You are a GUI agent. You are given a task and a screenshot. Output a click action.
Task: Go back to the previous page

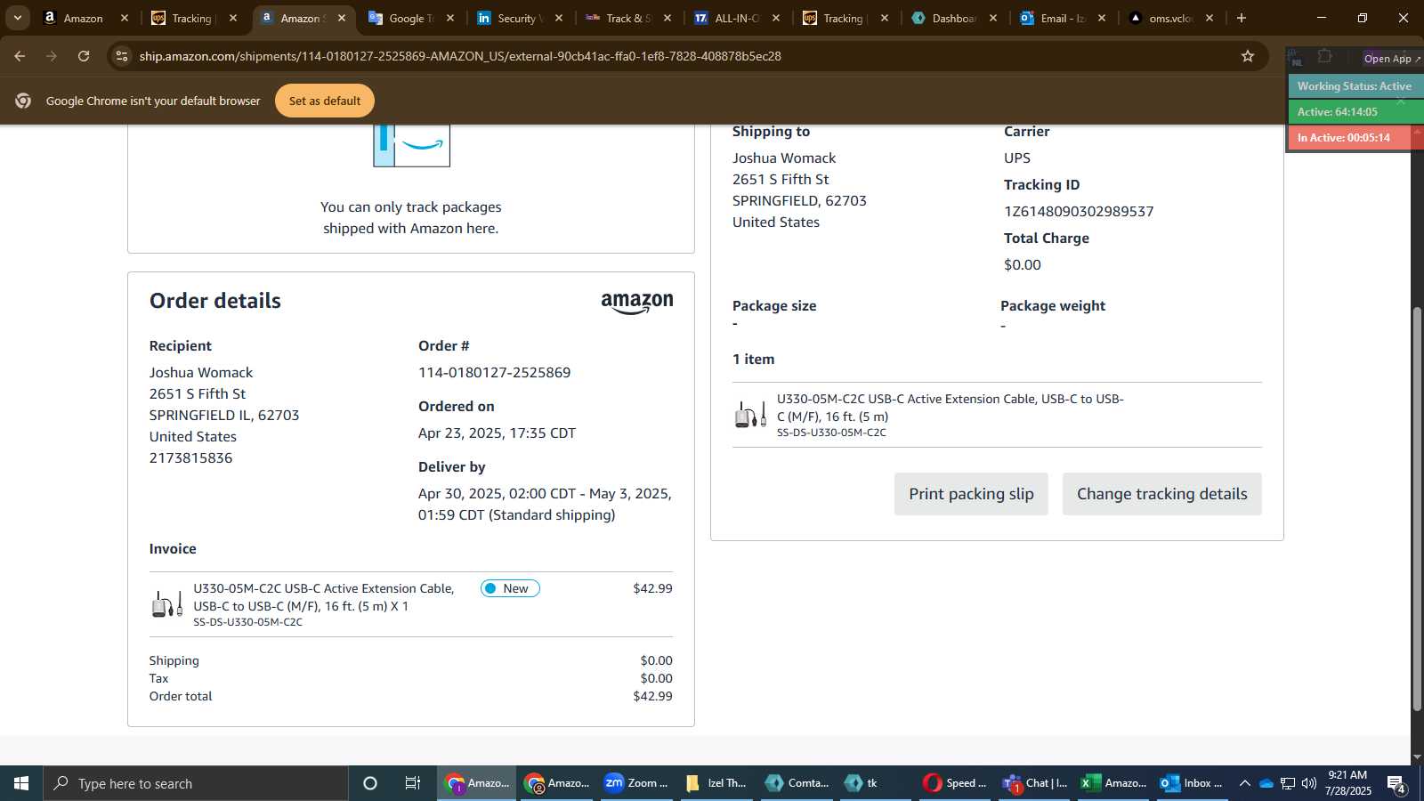coord(20,56)
